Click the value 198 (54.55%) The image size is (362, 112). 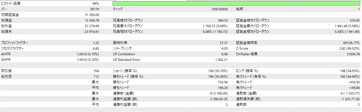[350, 71]
